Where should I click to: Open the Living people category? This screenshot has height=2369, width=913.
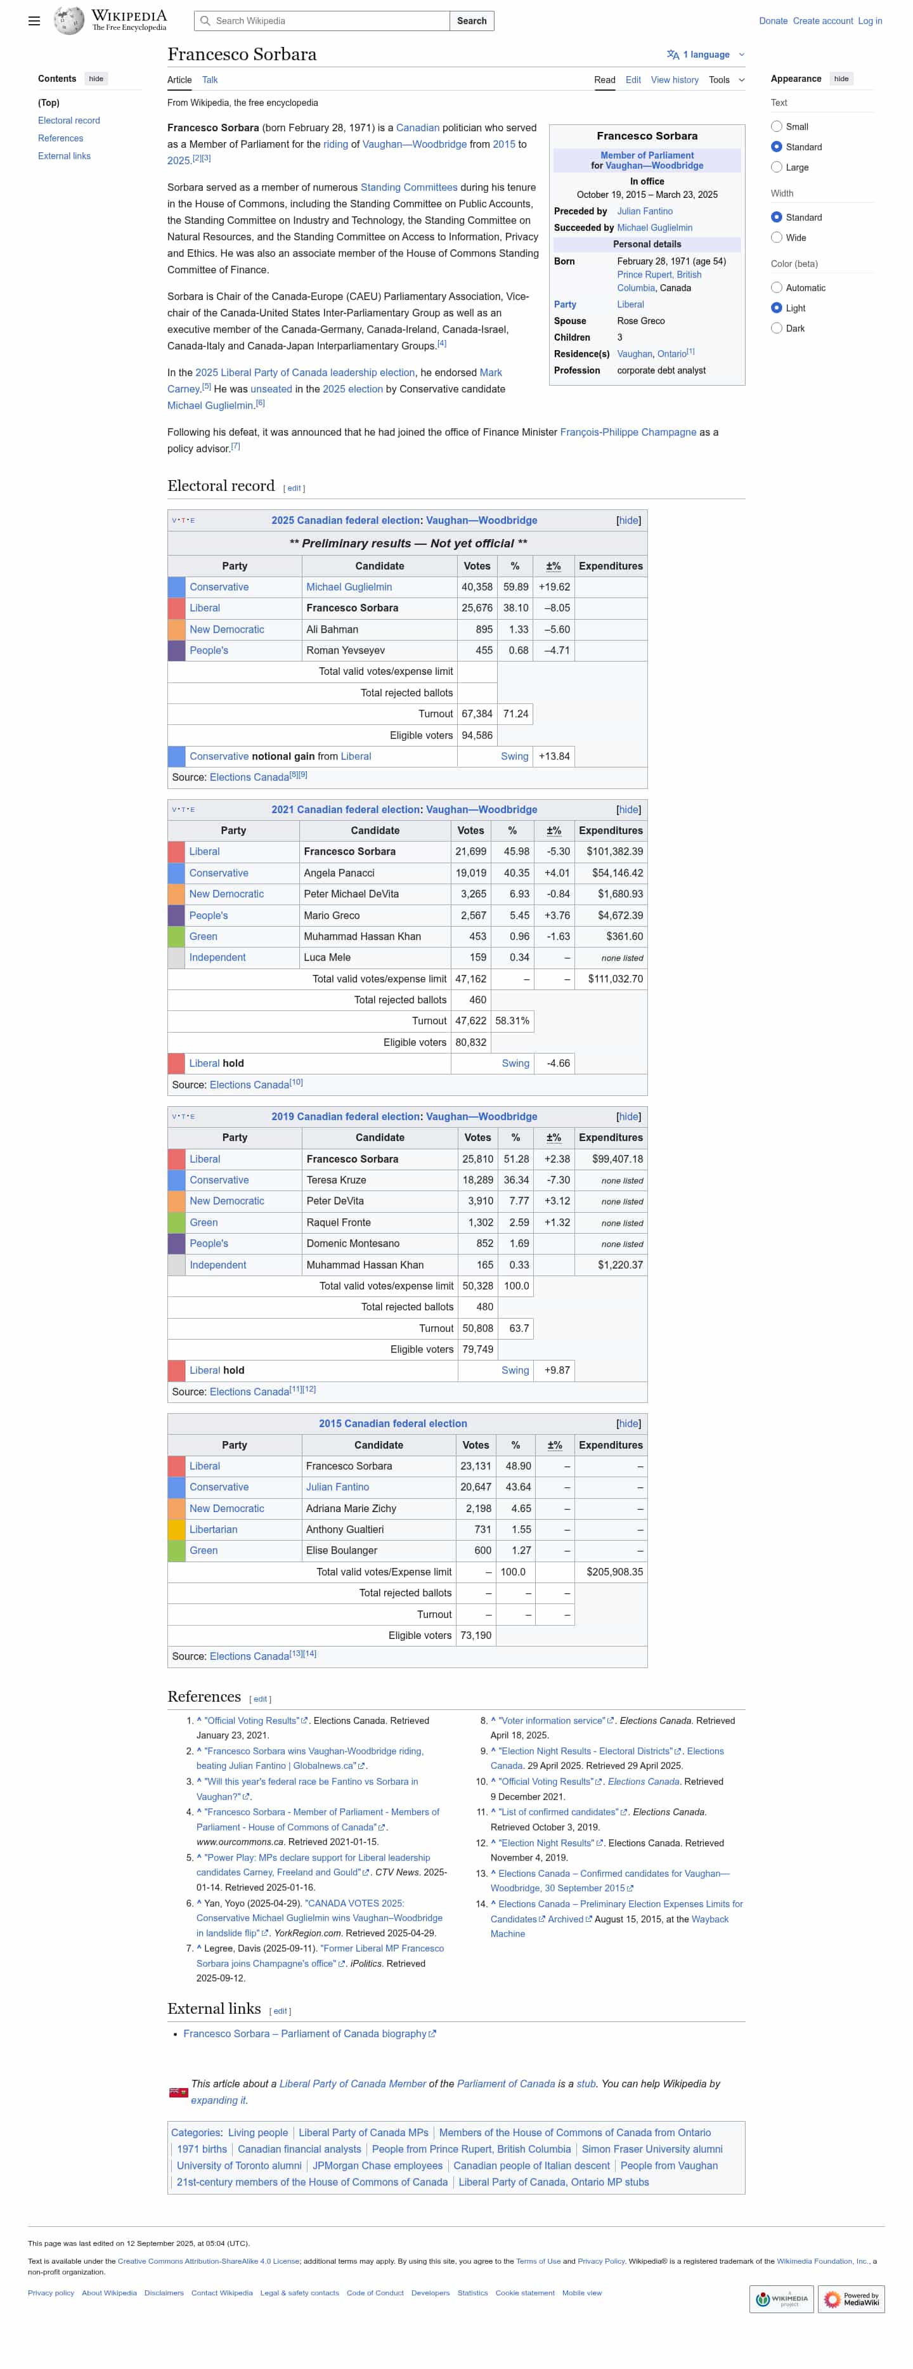257,2132
